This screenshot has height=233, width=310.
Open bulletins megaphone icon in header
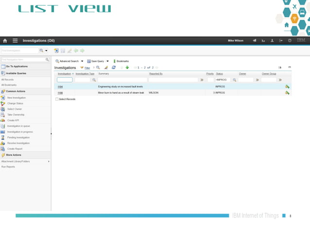point(255,40)
